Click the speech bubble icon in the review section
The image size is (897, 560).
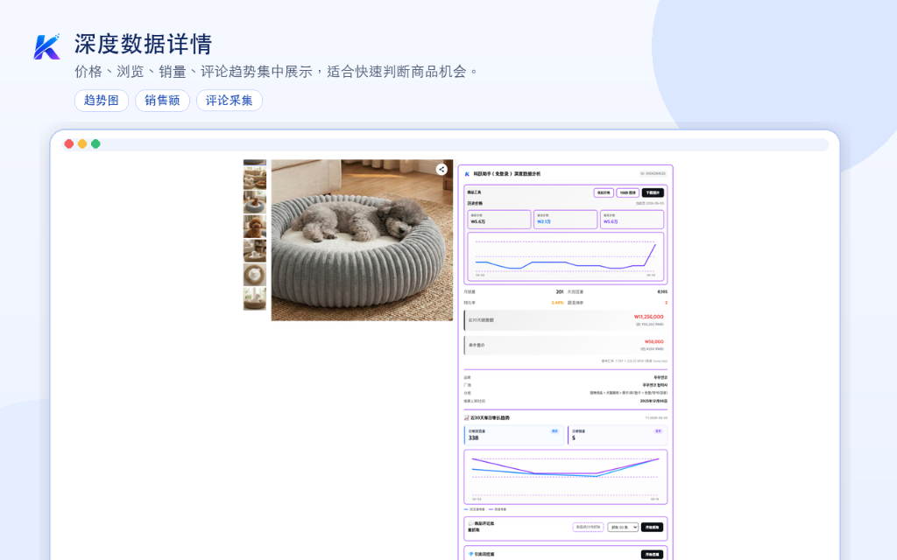[470, 523]
